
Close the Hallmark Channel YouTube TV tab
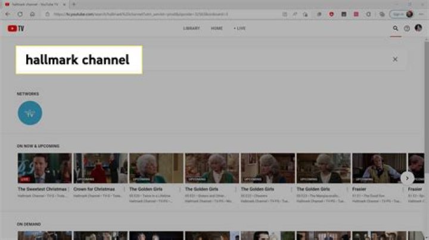pyautogui.click(x=64, y=4)
